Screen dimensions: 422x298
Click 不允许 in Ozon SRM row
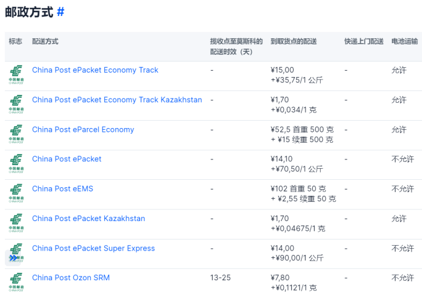tap(403, 278)
